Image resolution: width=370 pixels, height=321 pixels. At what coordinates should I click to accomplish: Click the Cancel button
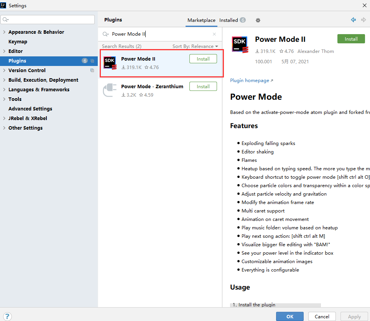322,316
